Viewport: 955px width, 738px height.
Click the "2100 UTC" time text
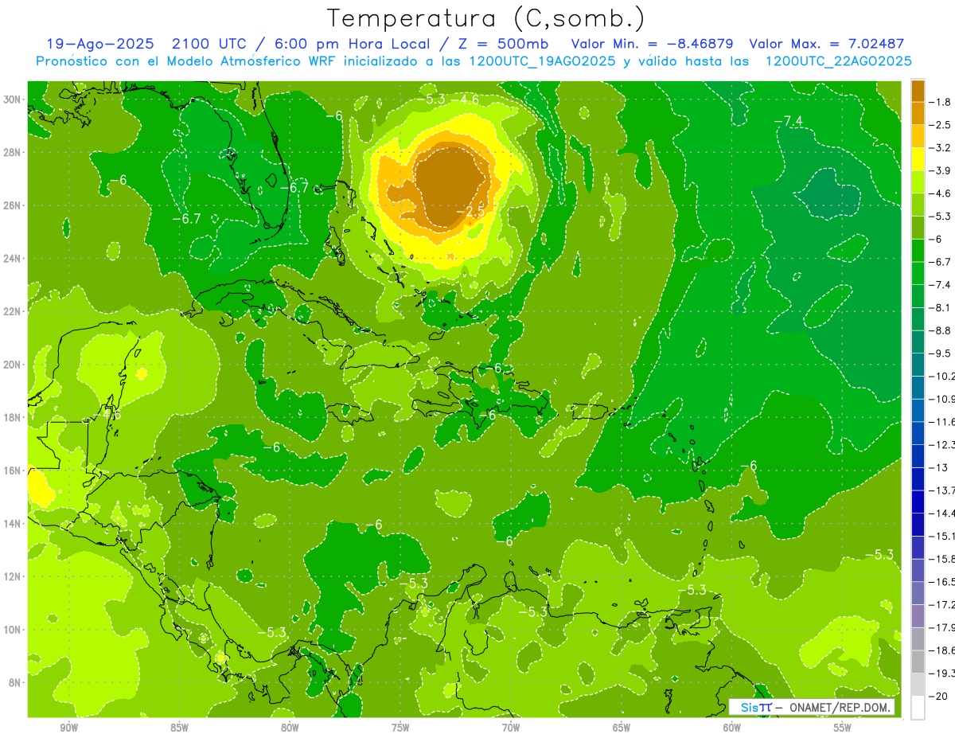(x=207, y=44)
